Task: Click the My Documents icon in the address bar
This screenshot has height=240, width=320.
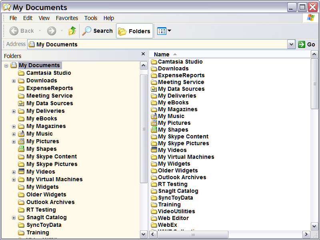Action: 32,44
